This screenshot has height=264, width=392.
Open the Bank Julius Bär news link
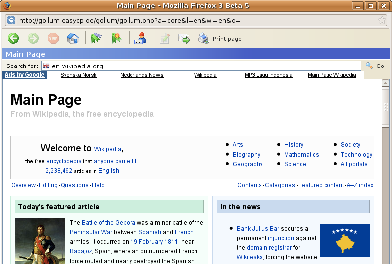(258, 229)
